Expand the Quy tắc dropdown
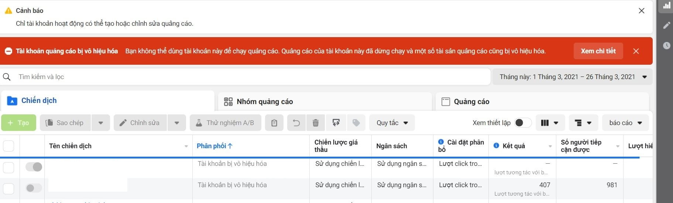 pos(392,123)
